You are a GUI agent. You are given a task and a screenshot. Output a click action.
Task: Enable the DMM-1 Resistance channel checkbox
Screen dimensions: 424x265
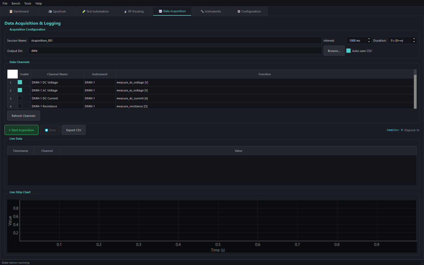click(x=20, y=106)
